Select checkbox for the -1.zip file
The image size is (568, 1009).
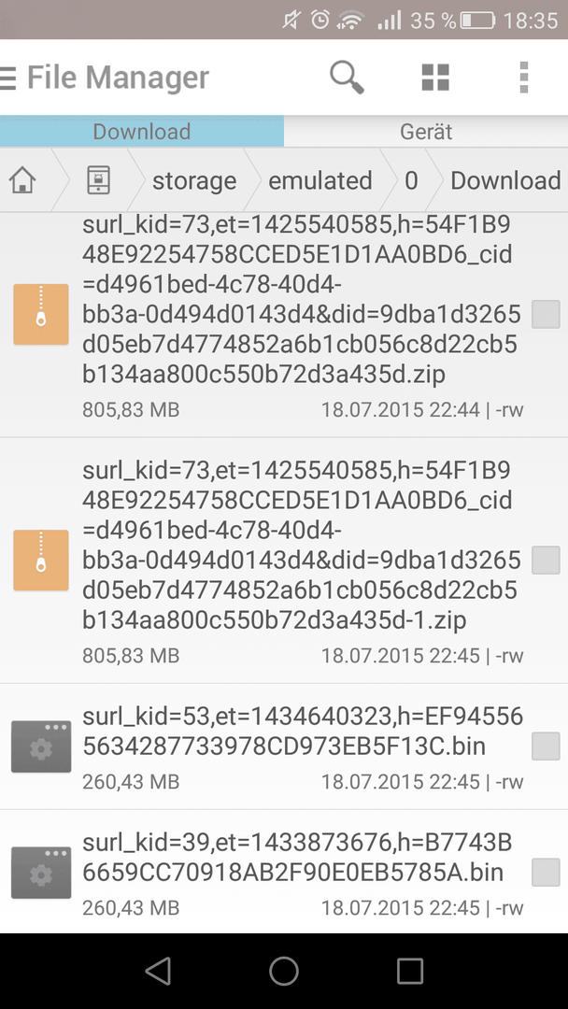pyautogui.click(x=546, y=560)
